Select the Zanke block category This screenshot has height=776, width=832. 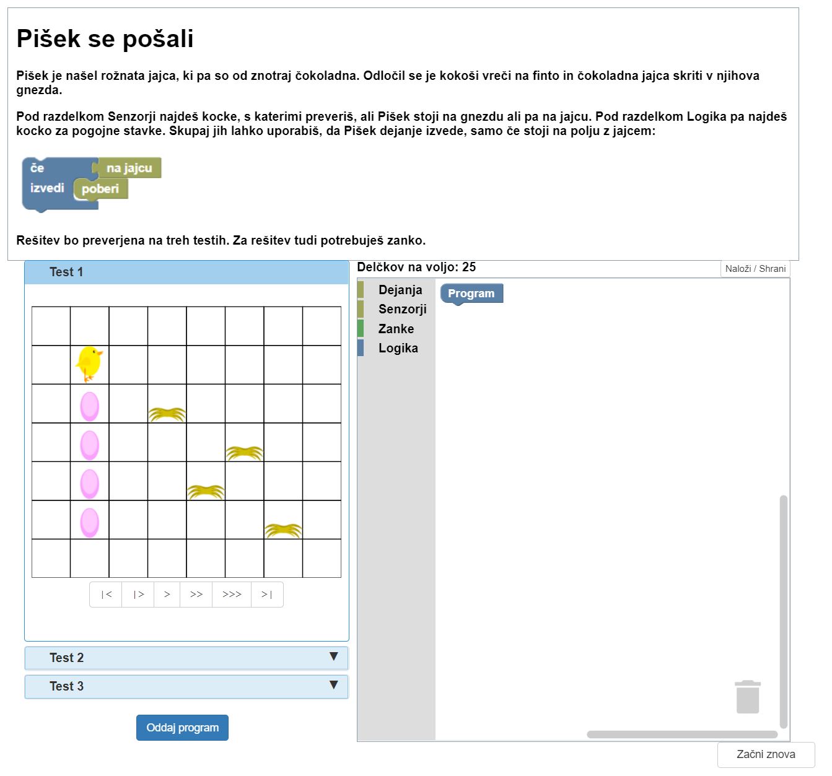point(396,329)
